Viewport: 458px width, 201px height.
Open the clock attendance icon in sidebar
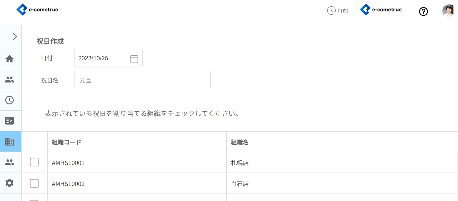coord(10,100)
